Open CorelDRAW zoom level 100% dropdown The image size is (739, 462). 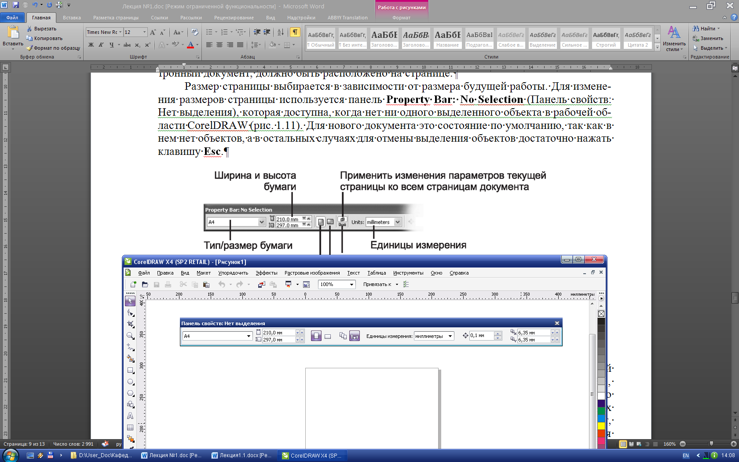click(x=351, y=284)
